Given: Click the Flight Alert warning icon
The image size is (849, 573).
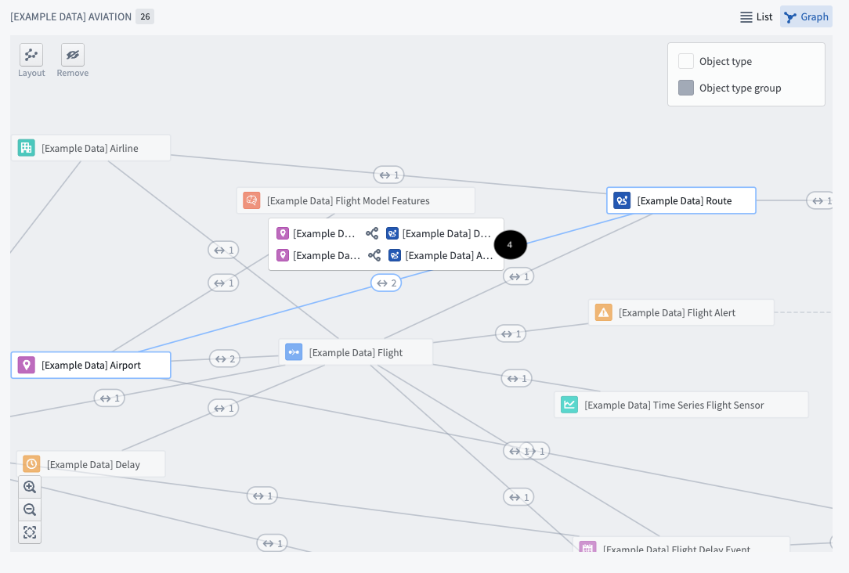Looking at the screenshot, I should (603, 312).
